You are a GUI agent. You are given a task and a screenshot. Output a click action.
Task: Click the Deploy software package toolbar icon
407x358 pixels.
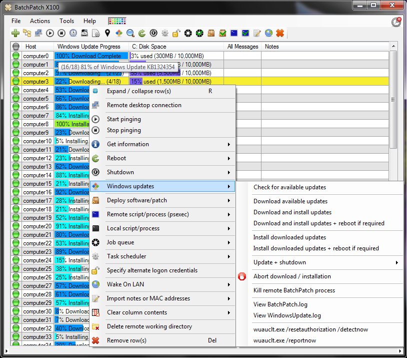click(x=211, y=33)
